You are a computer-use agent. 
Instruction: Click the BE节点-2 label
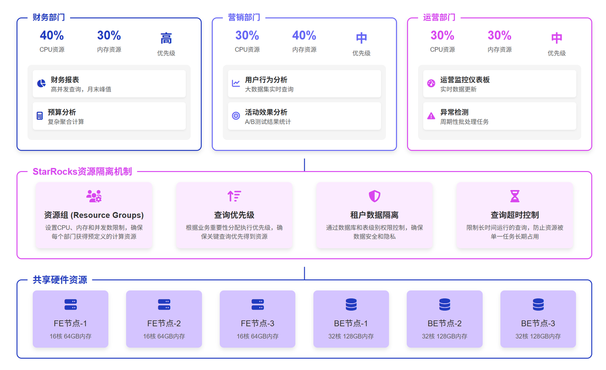tap(445, 324)
